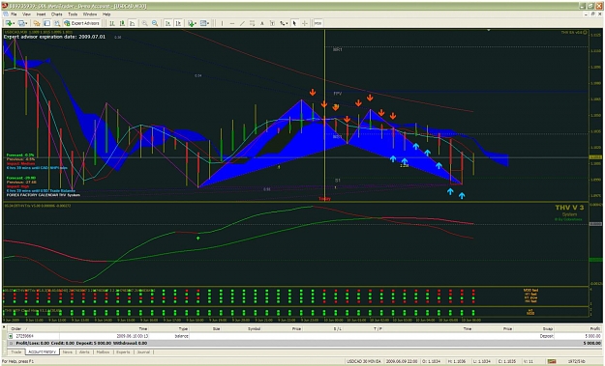Switch to the Experts tab
The height and width of the screenshot is (366, 605).
click(x=123, y=352)
